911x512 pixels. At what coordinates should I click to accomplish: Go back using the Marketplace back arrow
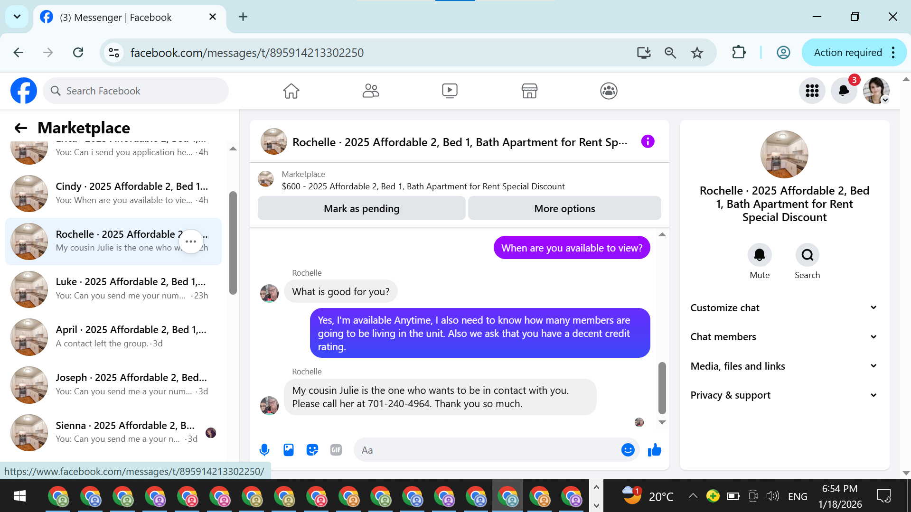[21, 128]
